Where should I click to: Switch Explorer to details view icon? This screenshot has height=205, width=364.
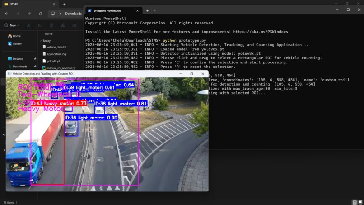point(355,202)
